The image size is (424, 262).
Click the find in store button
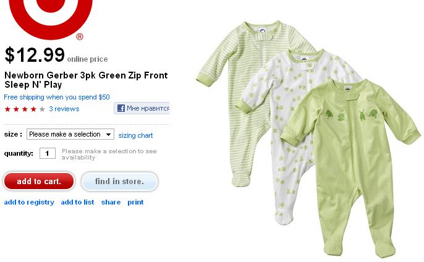[119, 181]
